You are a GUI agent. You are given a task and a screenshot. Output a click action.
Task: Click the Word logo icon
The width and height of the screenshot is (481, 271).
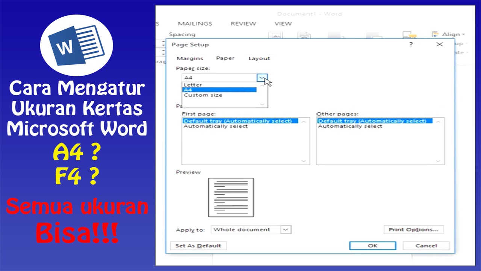(77, 46)
